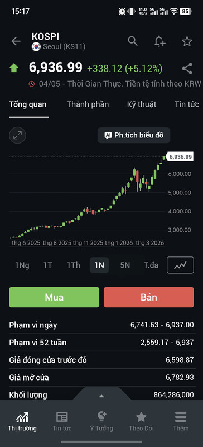Tap the South Korea flag icon
This screenshot has width=203, height=447.
click(x=36, y=47)
